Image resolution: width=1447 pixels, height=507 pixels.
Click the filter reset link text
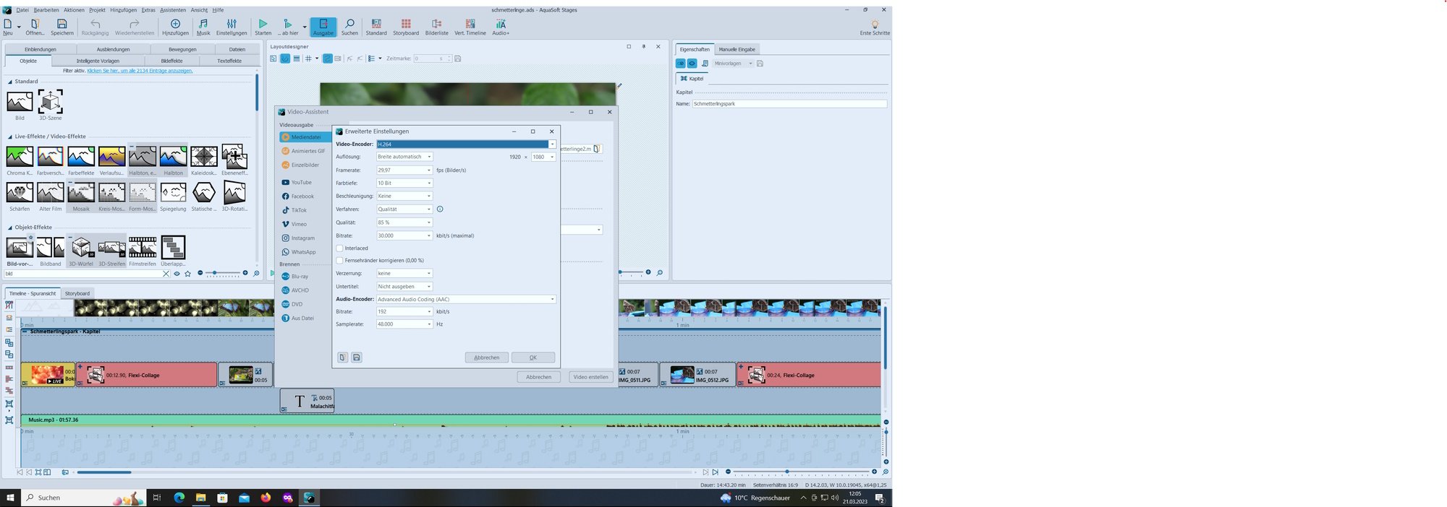click(140, 71)
